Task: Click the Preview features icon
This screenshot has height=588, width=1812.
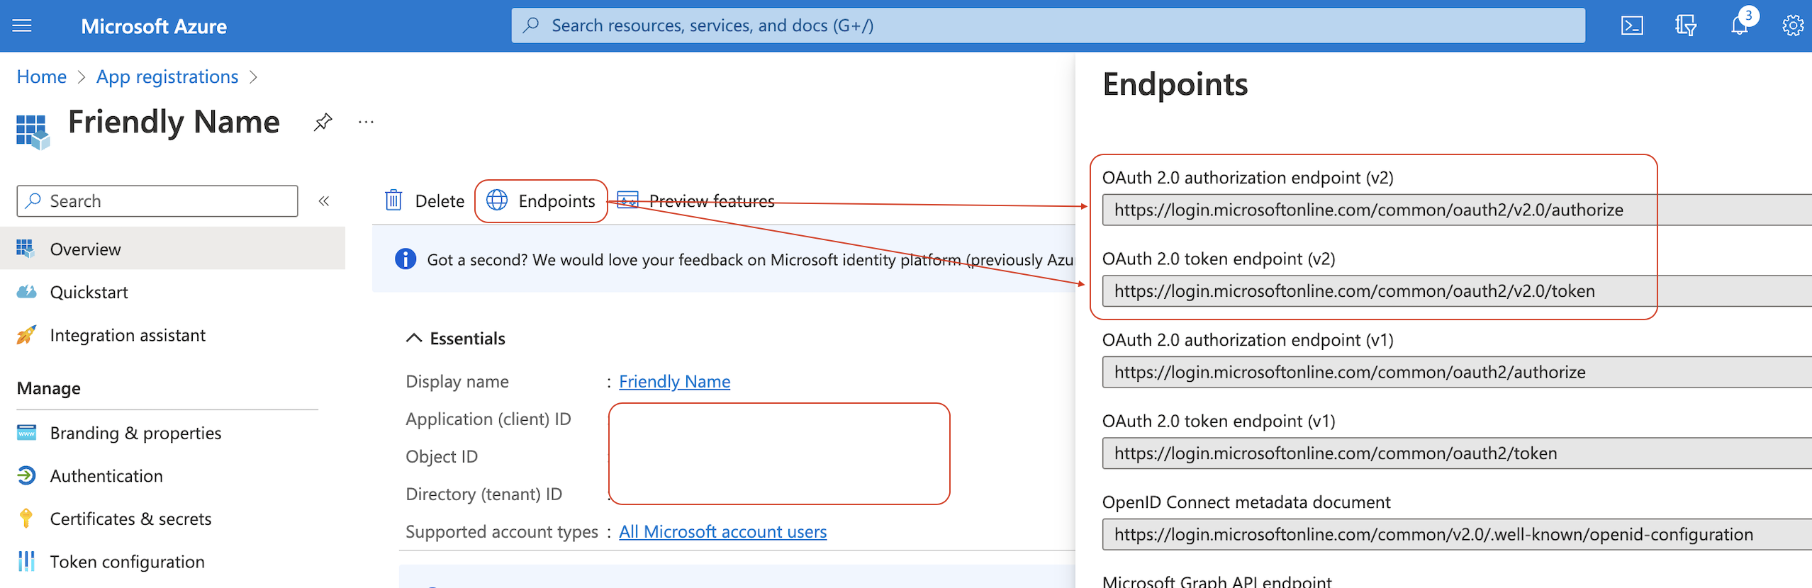Action: [627, 200]
